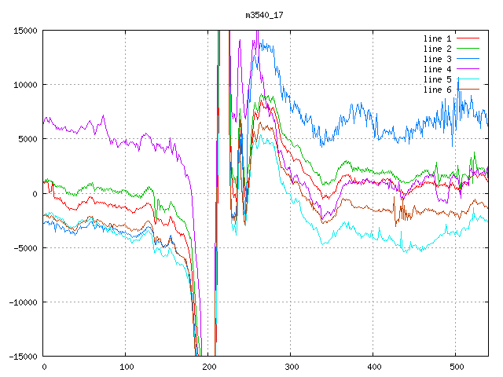503x377 pixels.
Task: Click the x-axis label 500
Action: click(456, 367)
